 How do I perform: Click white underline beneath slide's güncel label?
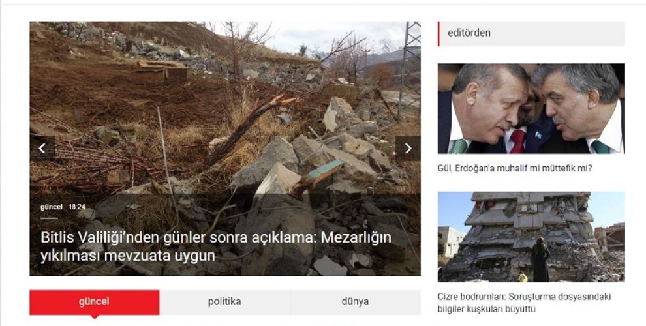pyautogui.click(x=49, y=218)
